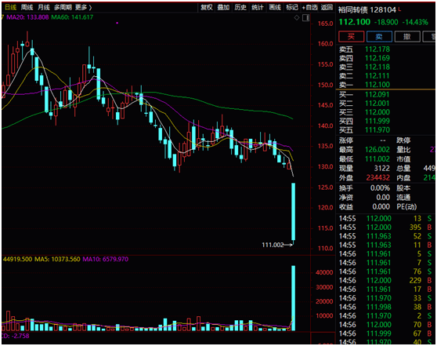Click the tall latest volume bar

click(x=293, y=298)
